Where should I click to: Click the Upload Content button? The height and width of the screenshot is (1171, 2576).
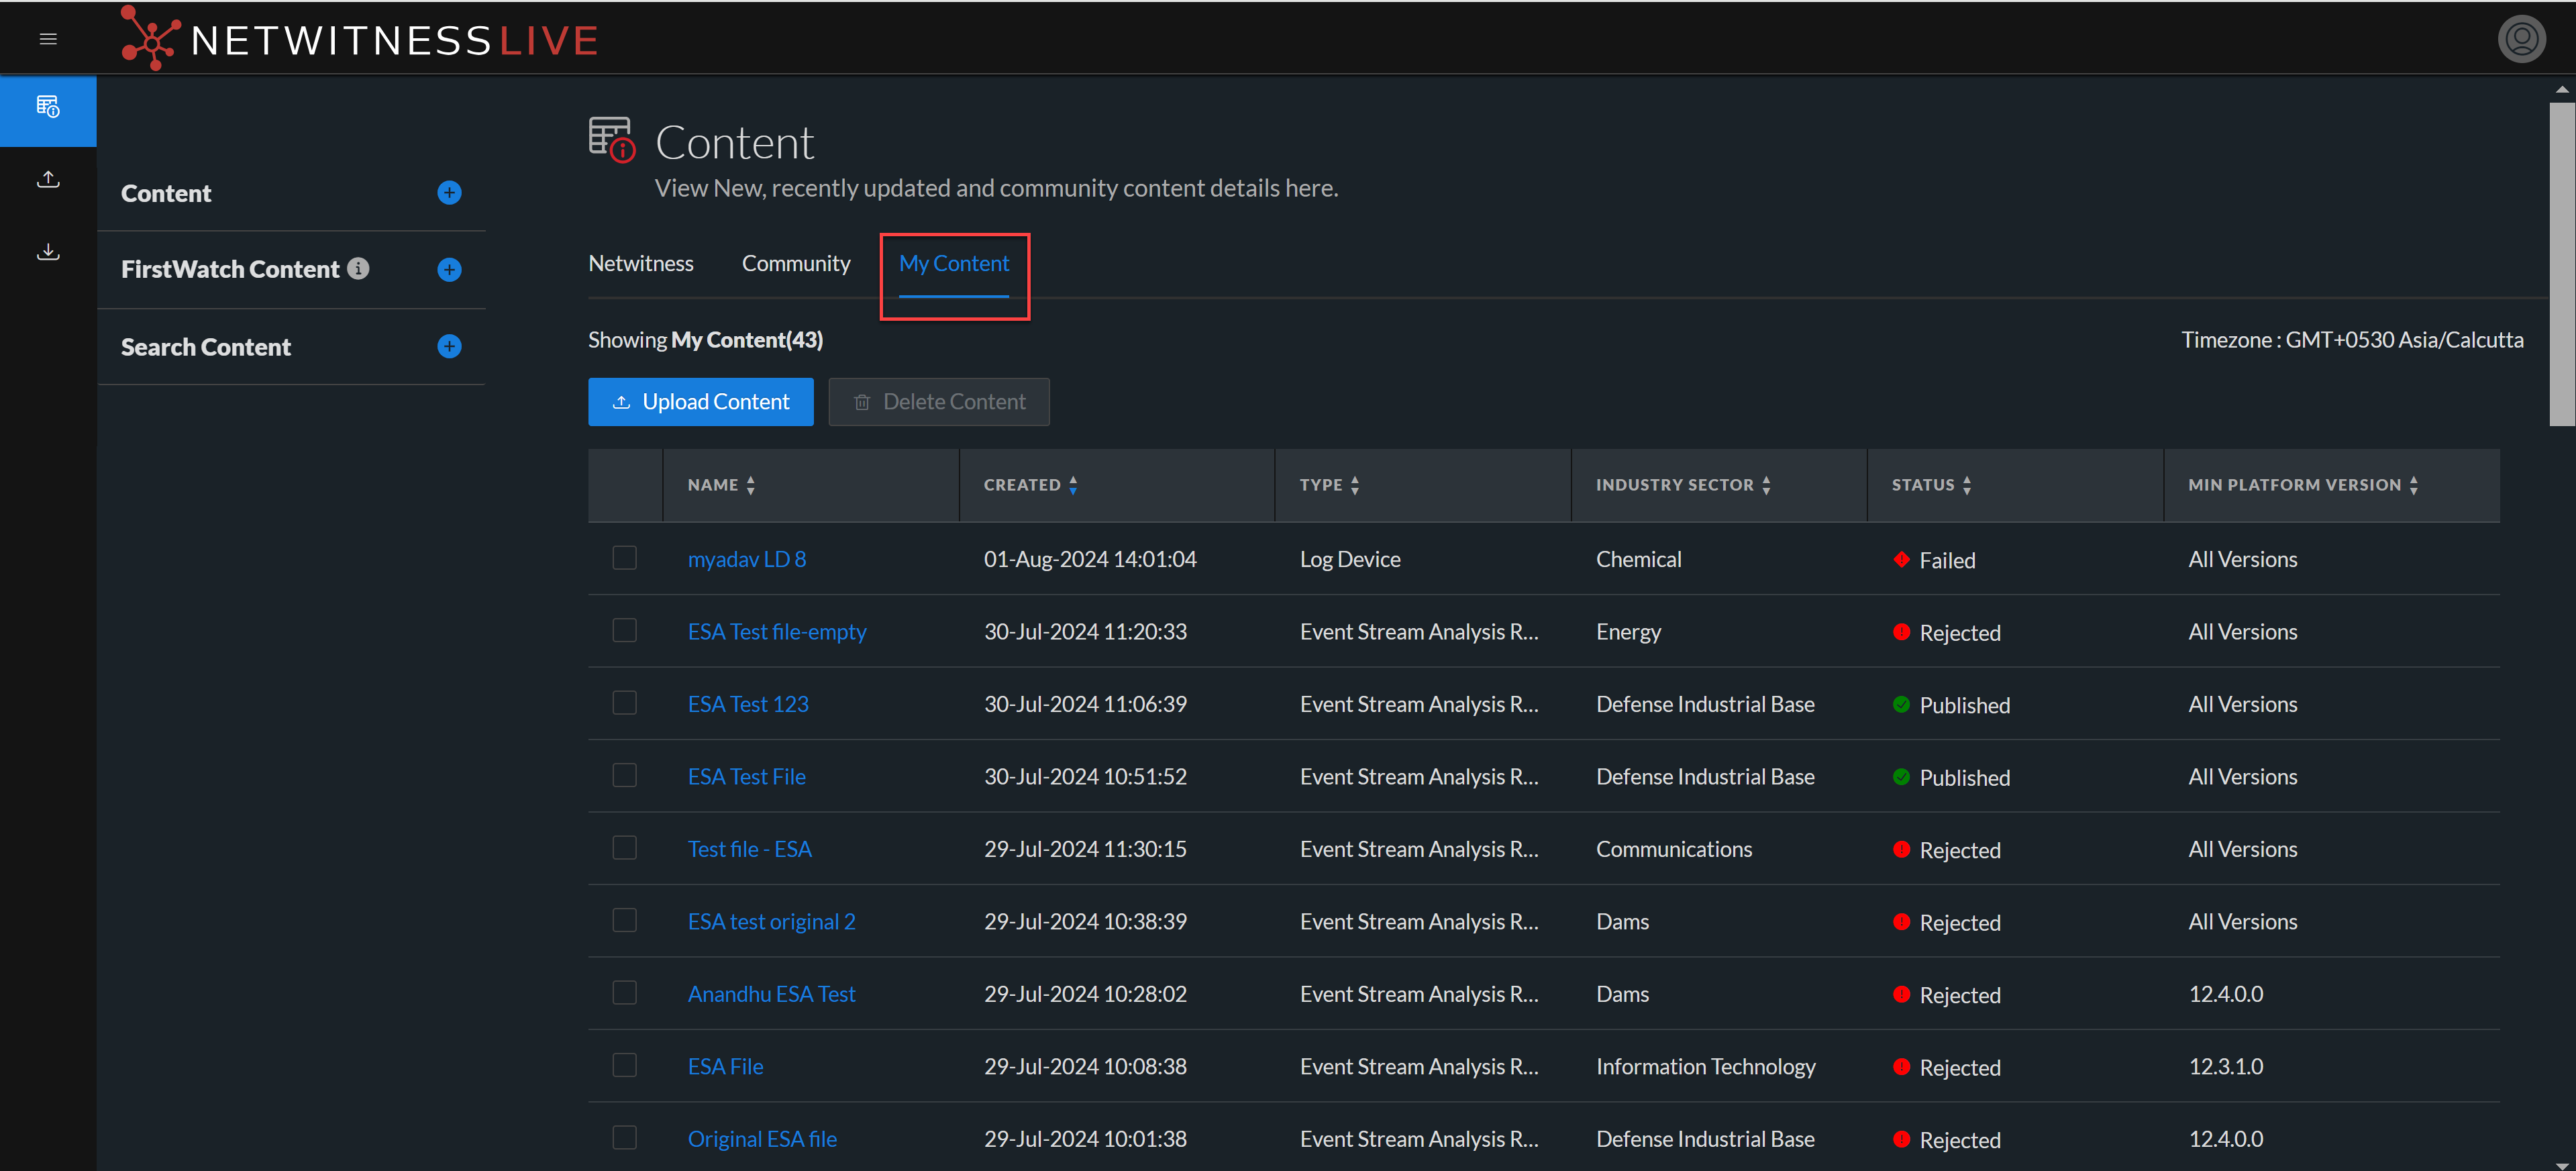coord(700,402)
